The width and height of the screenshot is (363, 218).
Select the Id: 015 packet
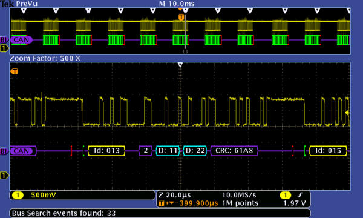click(x=328, y=151)
